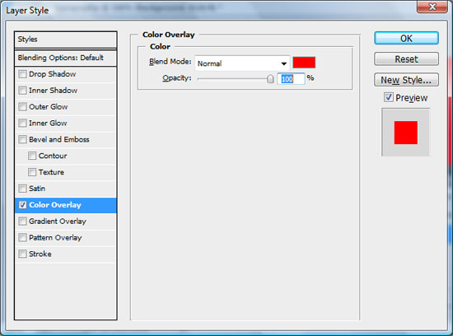Screen dimensions: 453x336
Task: Enable Outer Glow effect checkbox
Action: (22, 107)
